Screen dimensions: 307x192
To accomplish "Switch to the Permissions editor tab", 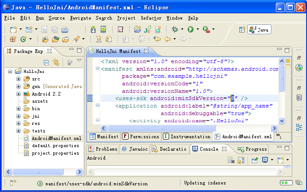I will click(141, 136).
